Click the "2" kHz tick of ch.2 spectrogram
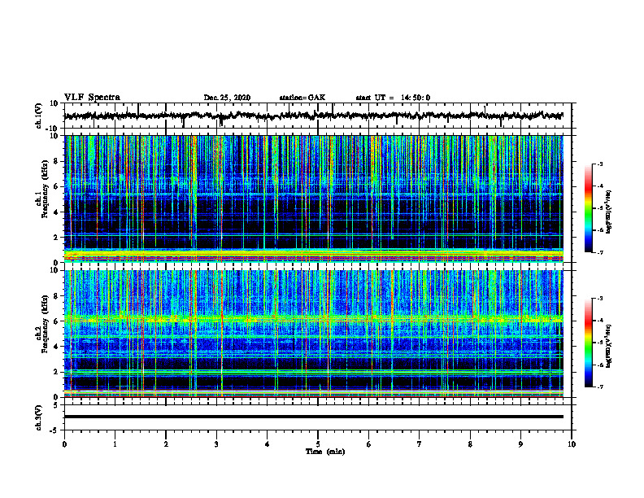 point(57,372)
